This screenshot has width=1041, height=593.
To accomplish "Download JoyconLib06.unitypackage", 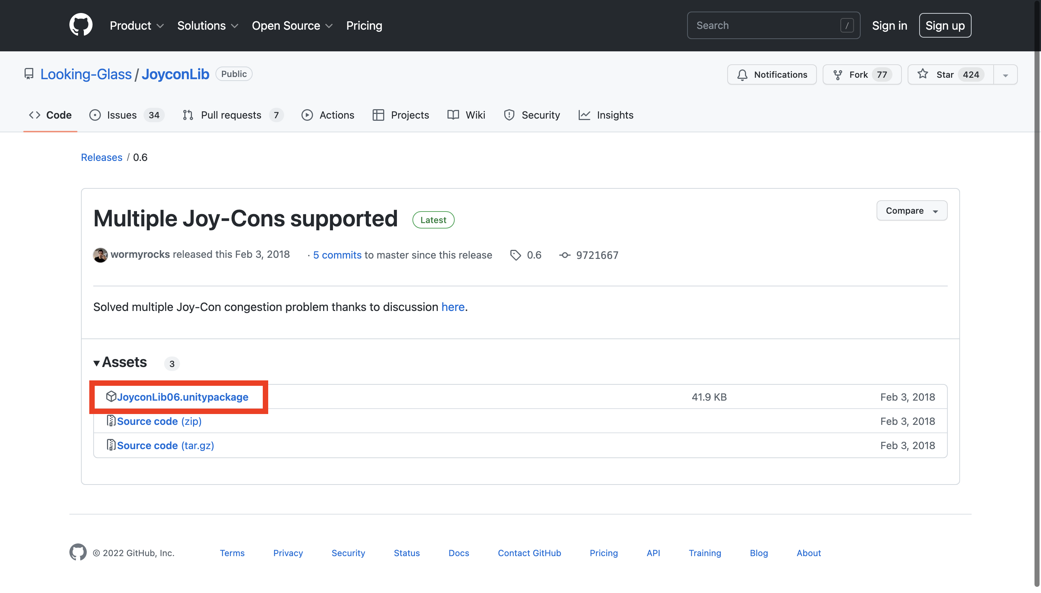I will point(183,397).
